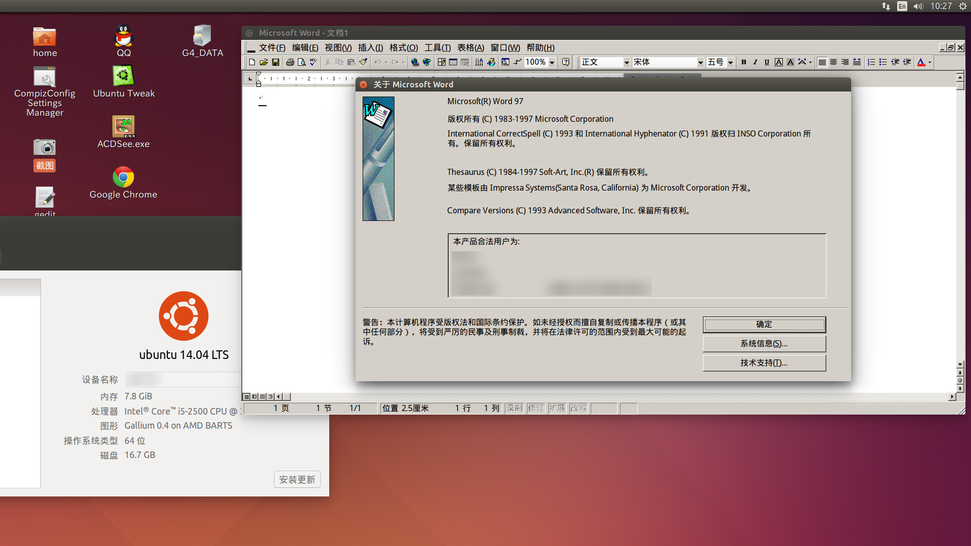Open Tables and Borders pencil-grid icon
Viewport: 971px width, 546px height.
(442, 62)
